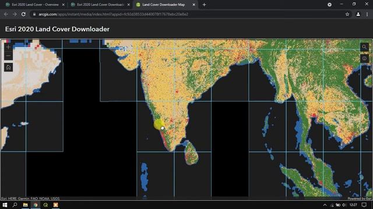Show hidden system tray icons
The width and height of the screenshot is (373, 209).
click(x=325, y=205)
